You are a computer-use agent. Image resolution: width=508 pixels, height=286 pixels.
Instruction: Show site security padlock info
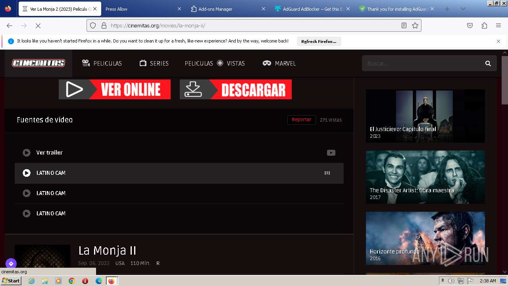click(x=104, y=25)
